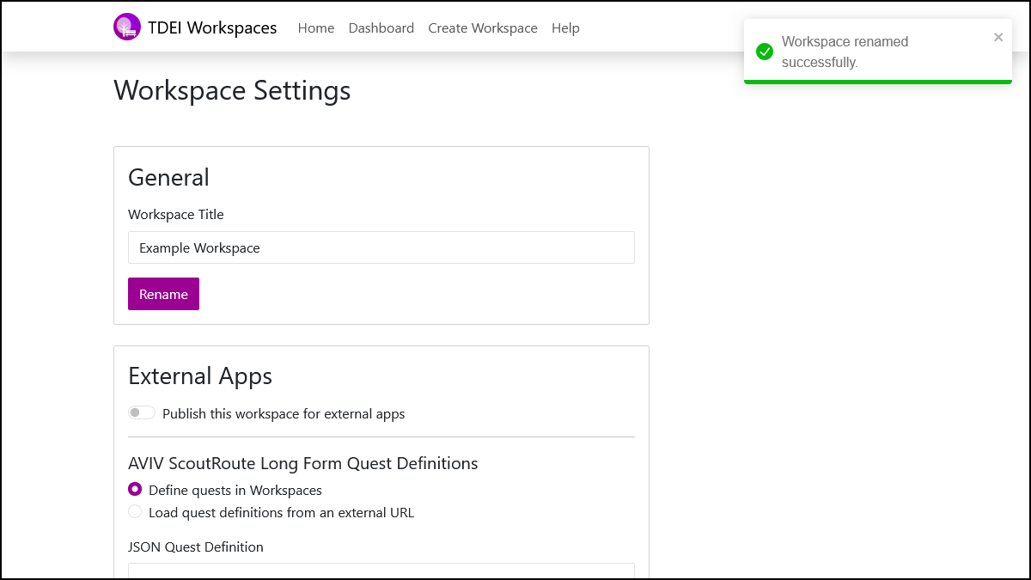Click the TDEI purple logo icon

tap(127, 27)
